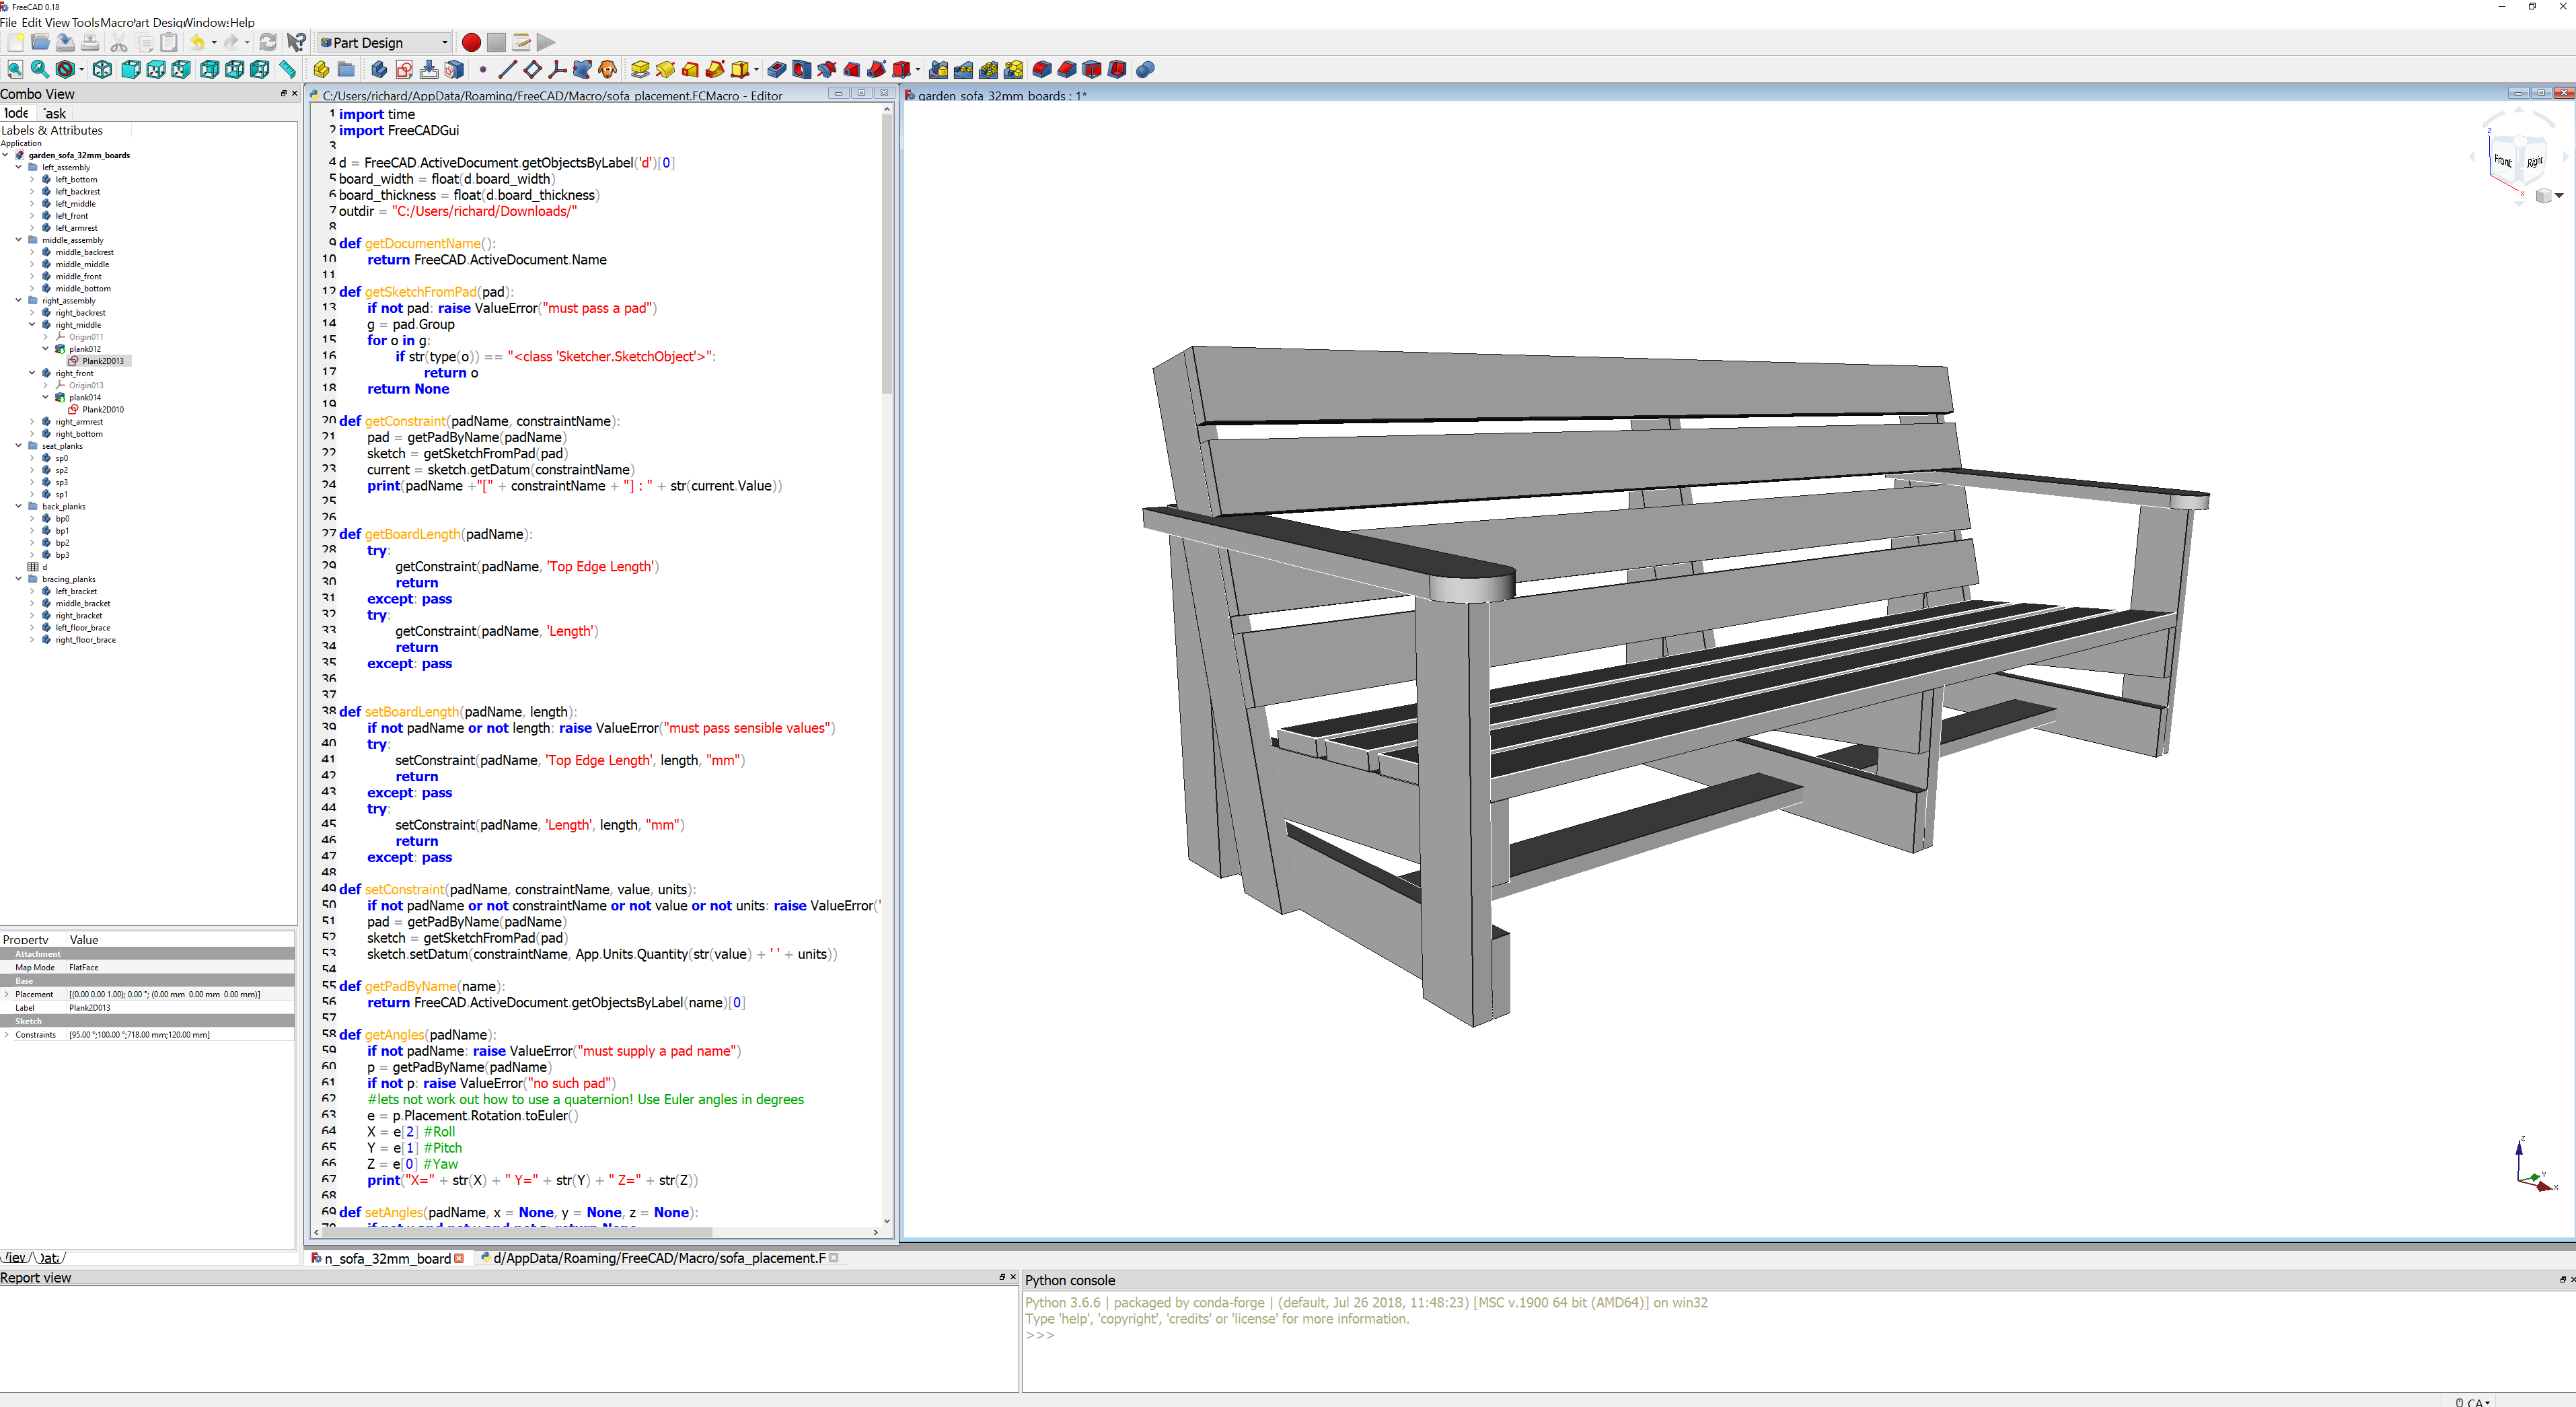The height and width of the screenshot is (1407, 2576).
Task: Expand the Constraints property row
Action: [7, 1035]
